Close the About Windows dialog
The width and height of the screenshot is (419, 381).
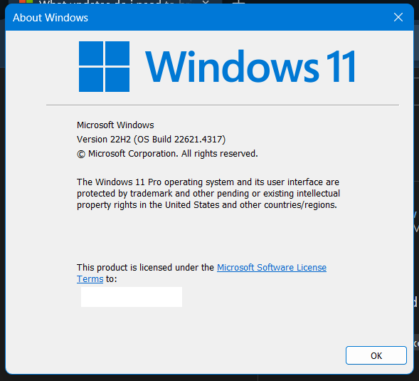pyautogui.click(x=398, y=17)
